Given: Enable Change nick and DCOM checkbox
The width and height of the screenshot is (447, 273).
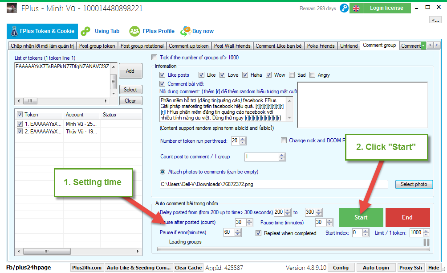Looking at the screenshot, I should [x=284, y=140].
